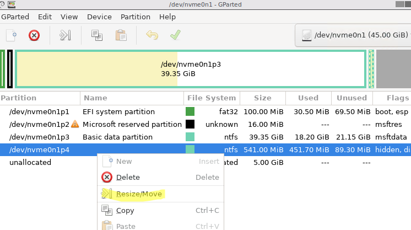Select the EFI system partition row
This screenshot has width=411, height=230.
(x=205, y=111)
